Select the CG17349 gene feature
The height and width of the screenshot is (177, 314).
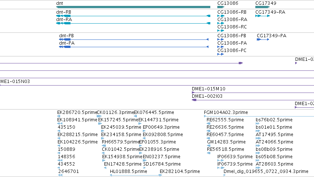263,7
